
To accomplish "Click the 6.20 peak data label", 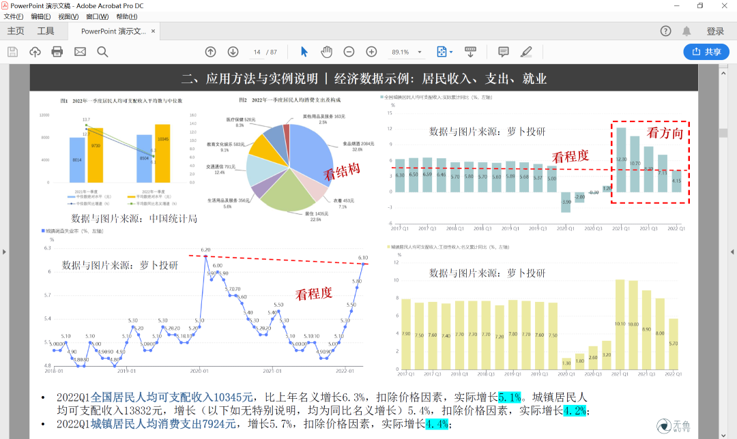I will pos(205,249).
